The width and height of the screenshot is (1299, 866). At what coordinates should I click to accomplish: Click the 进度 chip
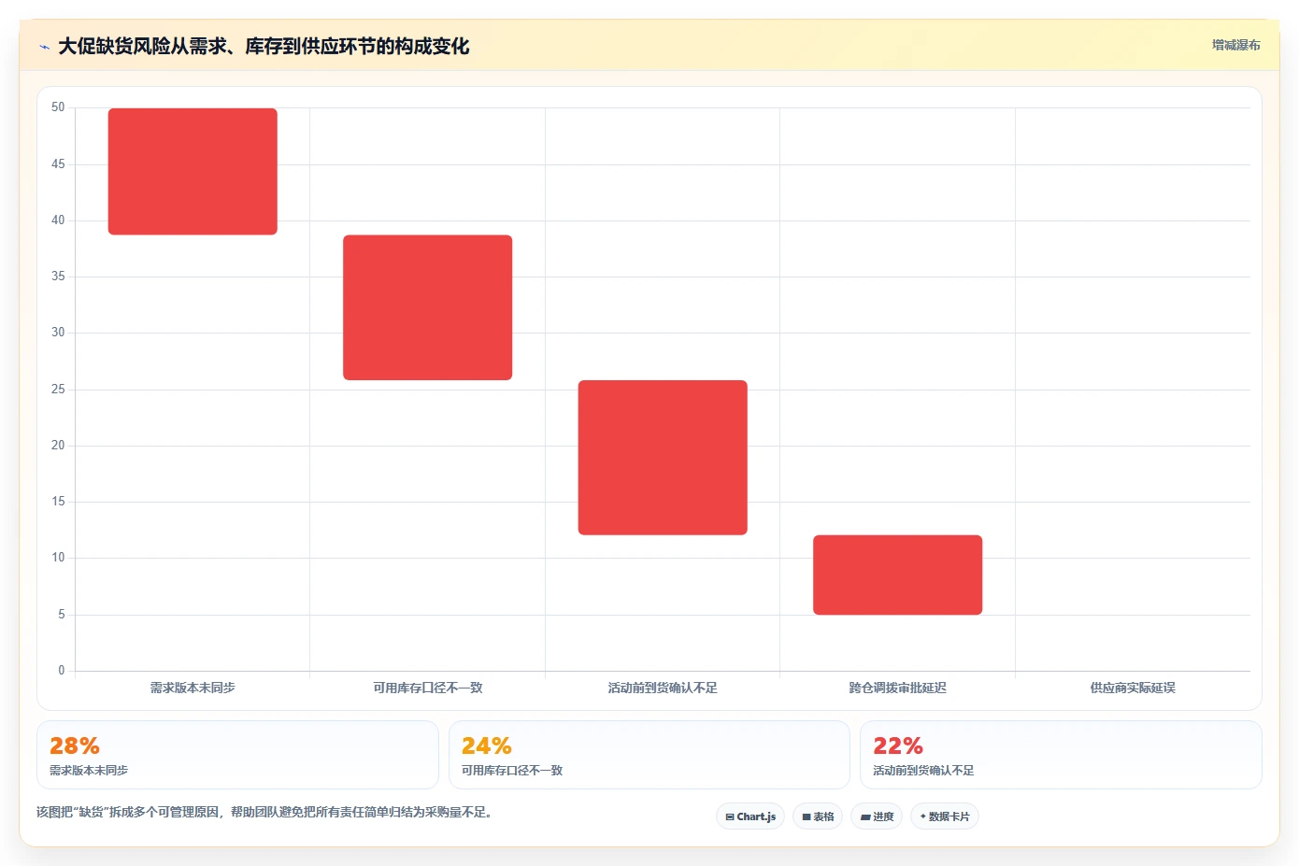(x=877, y=816)
